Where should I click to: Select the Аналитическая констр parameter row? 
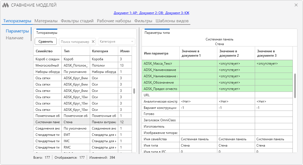click(217, 101)
